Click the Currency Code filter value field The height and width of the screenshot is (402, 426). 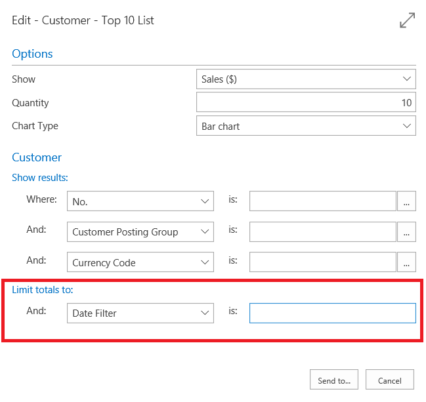(x=322, y=262)
